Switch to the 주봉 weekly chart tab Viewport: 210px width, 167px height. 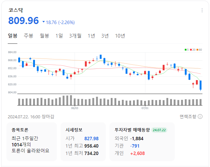[28, 36]
